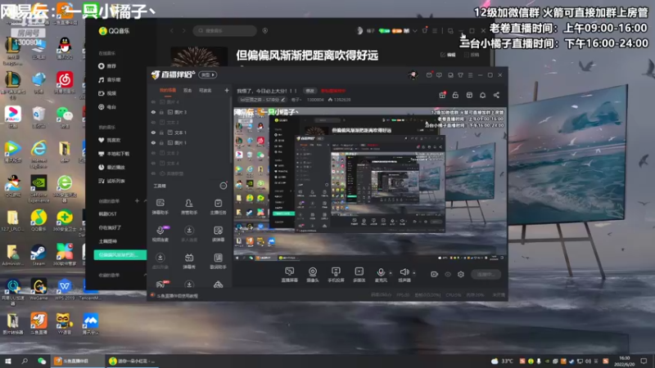Screen dimensions: 655x368
Task: Switch to the 推荐 page in QQ音乐
Action: 107,66
